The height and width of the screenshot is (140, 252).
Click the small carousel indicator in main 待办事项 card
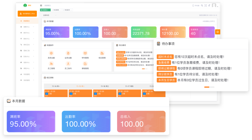coord(145,69)
